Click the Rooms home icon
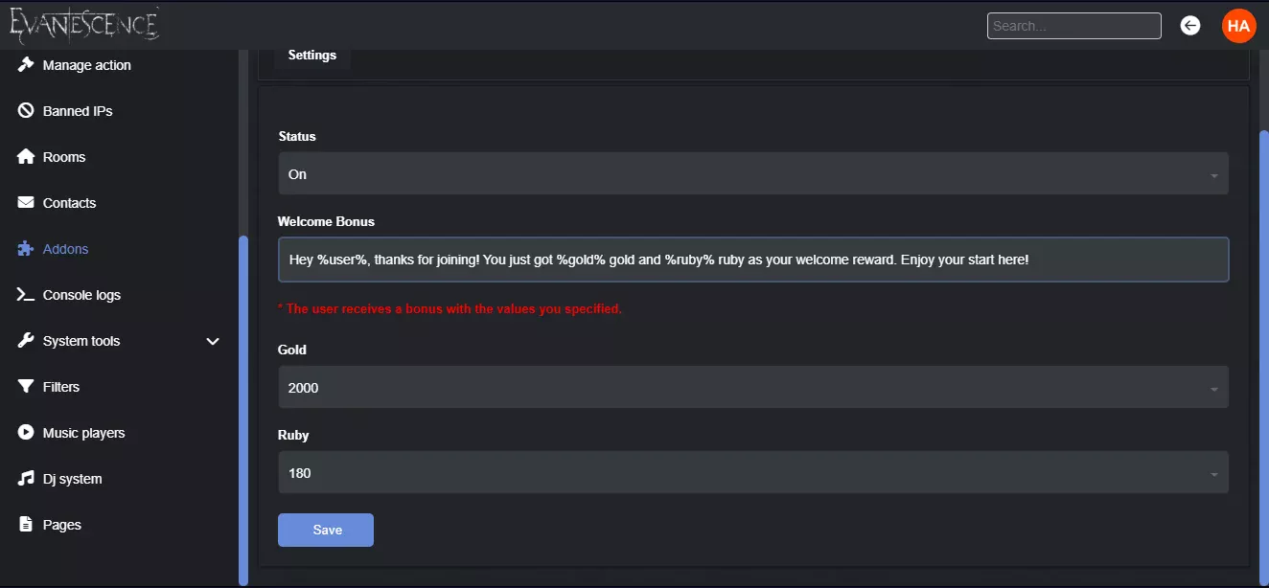The width and height of the screenshot is (1269, 588). (26, 157)
